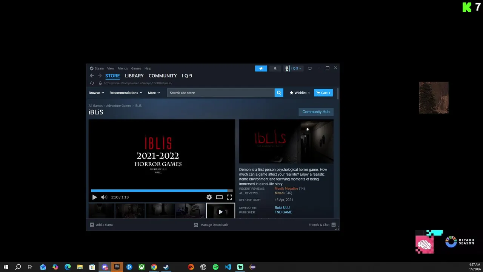The width and height of the screenshot is (483, 272).
Task: Open the View menu
Action: [111, 68]
